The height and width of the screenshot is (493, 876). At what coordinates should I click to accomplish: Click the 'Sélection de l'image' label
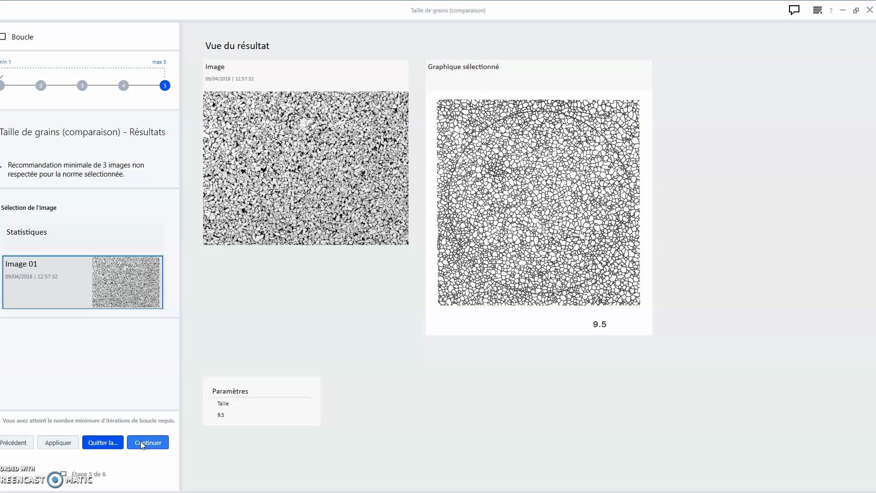click(29, 207)
